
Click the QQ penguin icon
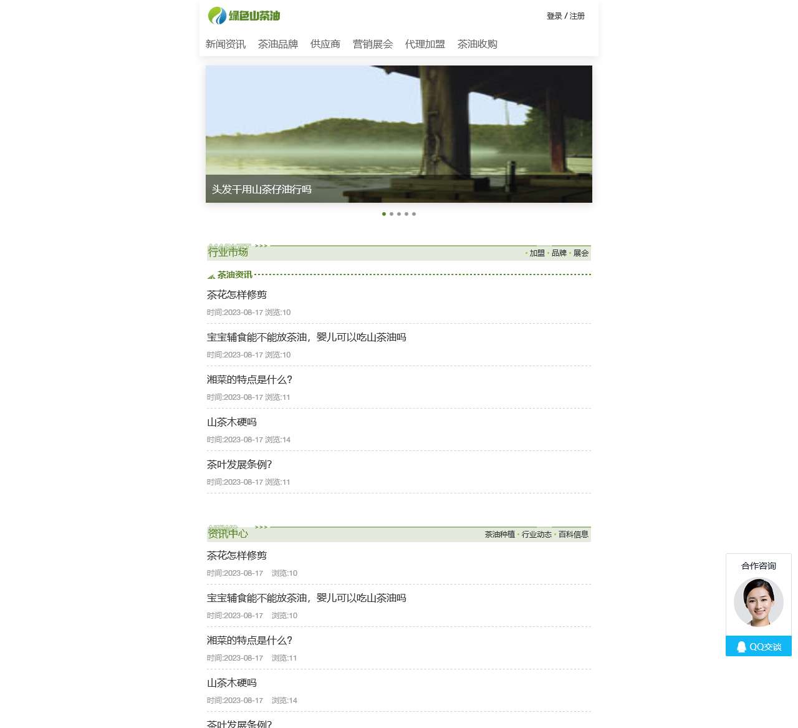741,647
